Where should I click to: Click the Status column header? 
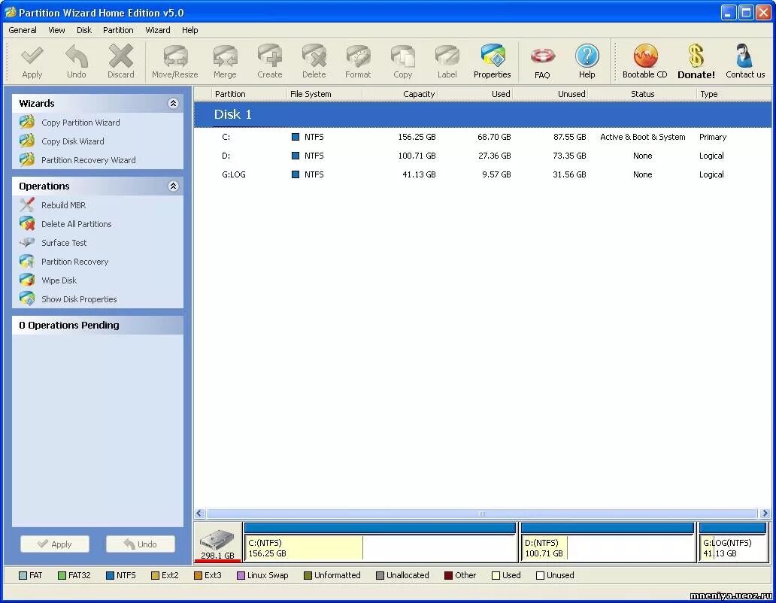coord(642,93)
